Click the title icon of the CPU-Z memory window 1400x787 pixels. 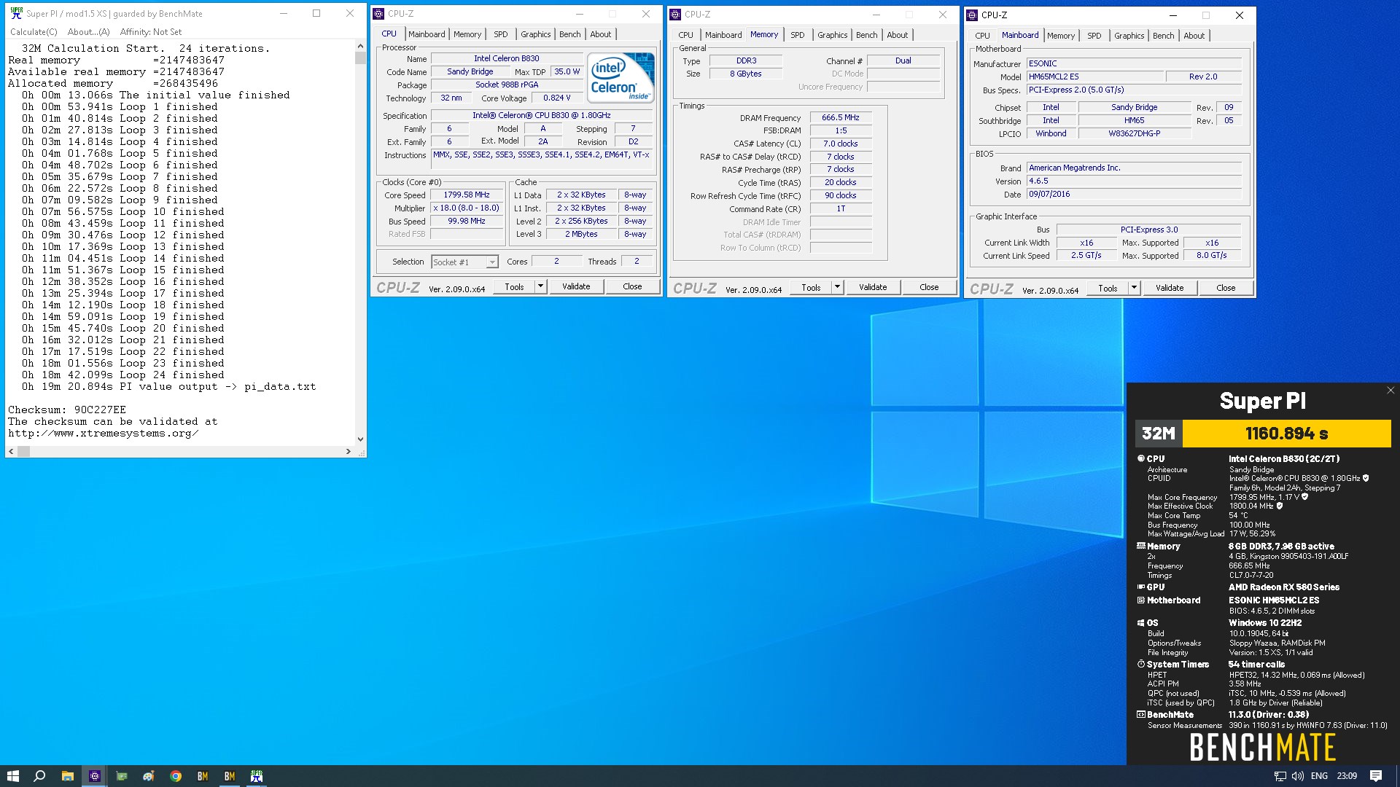(x=675, y=14)
